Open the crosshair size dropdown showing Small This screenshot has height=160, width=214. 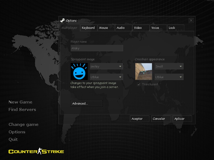click(169, 66)
